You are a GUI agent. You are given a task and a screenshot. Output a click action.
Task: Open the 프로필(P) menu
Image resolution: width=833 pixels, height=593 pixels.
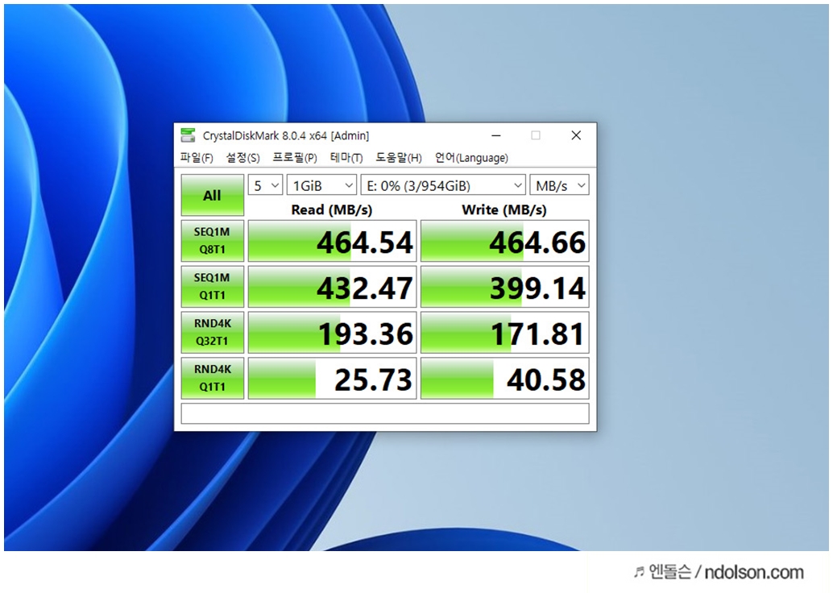tap(294, 158)
